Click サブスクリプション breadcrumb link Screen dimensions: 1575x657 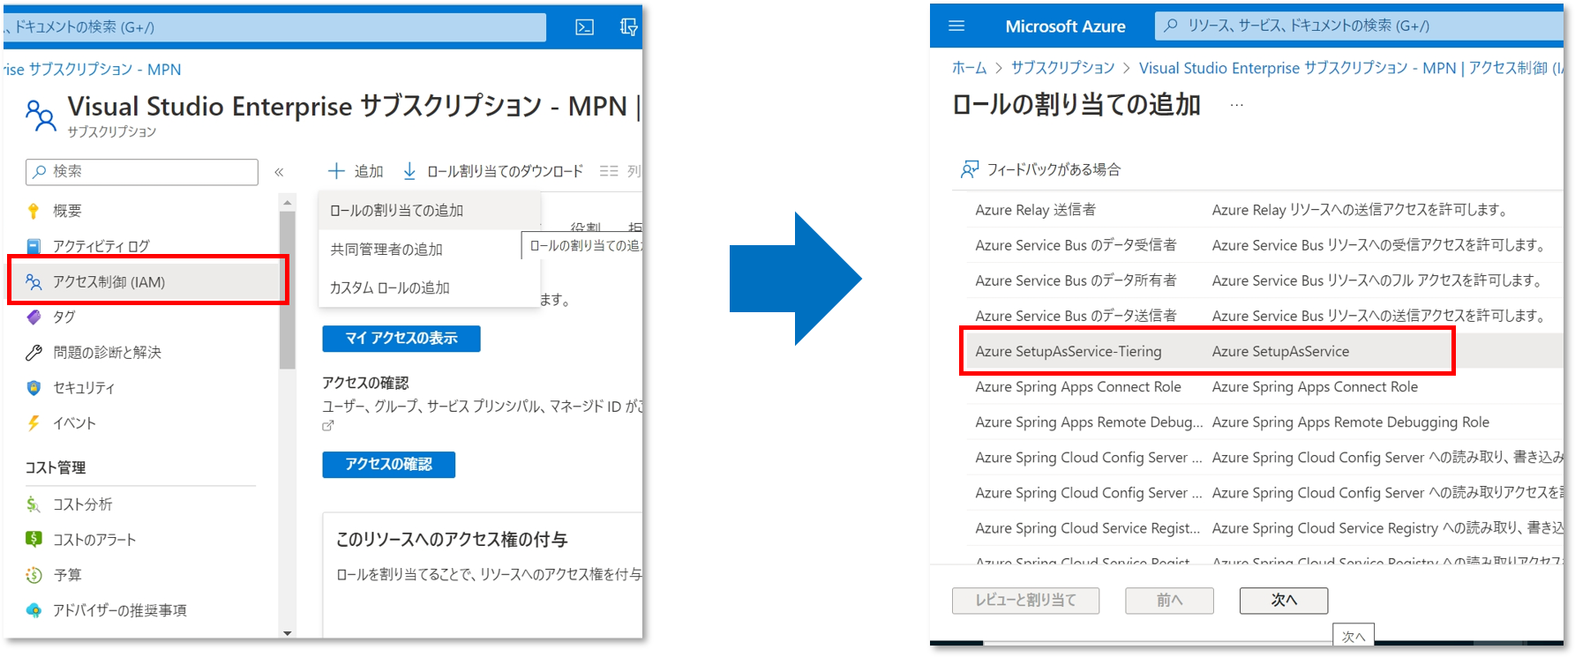coord(1062,68)
